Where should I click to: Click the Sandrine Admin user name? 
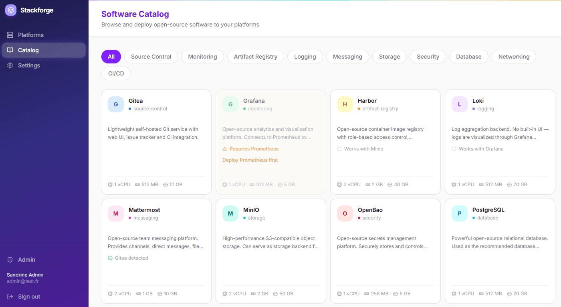point(25,275)
